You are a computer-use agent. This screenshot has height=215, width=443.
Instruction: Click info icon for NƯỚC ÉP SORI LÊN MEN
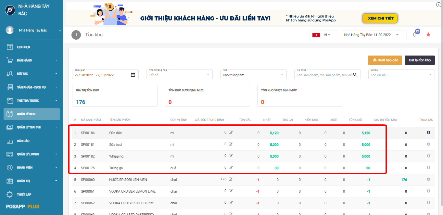click(428, 179)
